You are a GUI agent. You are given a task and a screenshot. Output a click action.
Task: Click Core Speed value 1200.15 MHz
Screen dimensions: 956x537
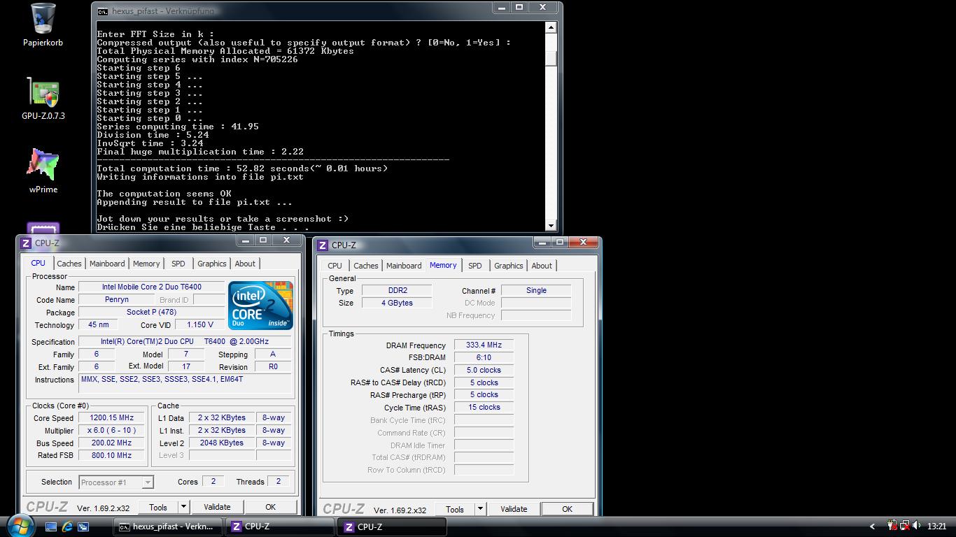(110, 417)
